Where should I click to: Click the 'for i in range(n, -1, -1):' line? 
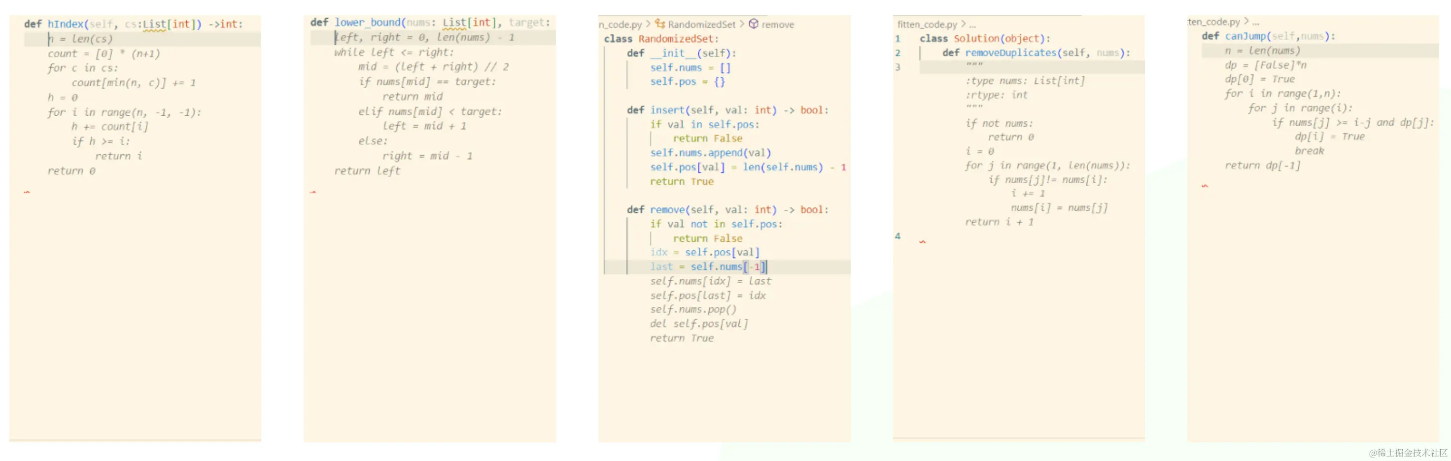click(125, 112)
